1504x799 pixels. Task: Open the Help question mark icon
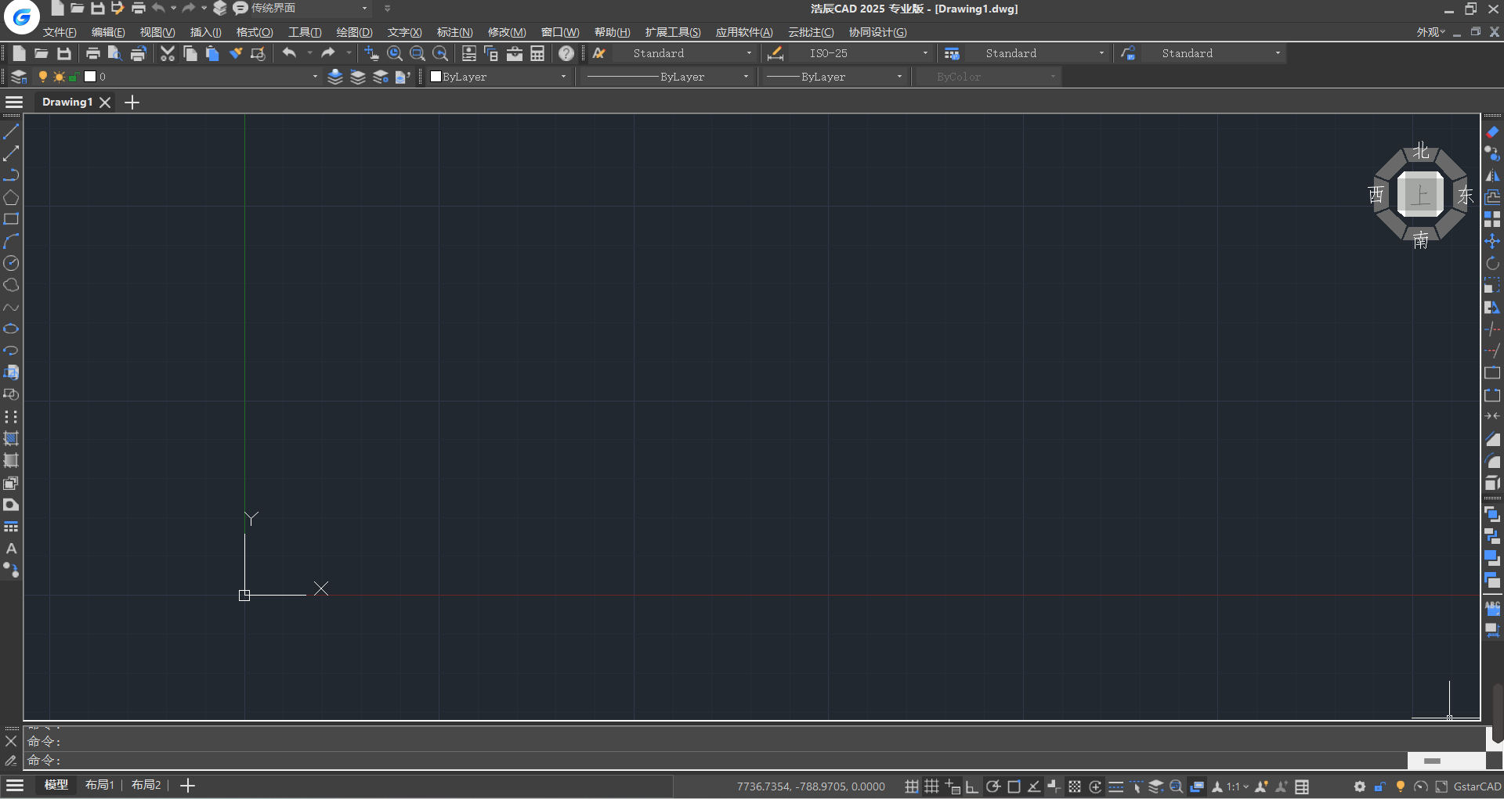tap(566, 53)
